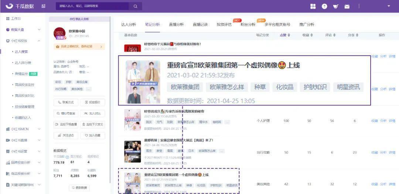Open 工作台 in the sidebar
This screenshot has height=194, width=399.
16,18
